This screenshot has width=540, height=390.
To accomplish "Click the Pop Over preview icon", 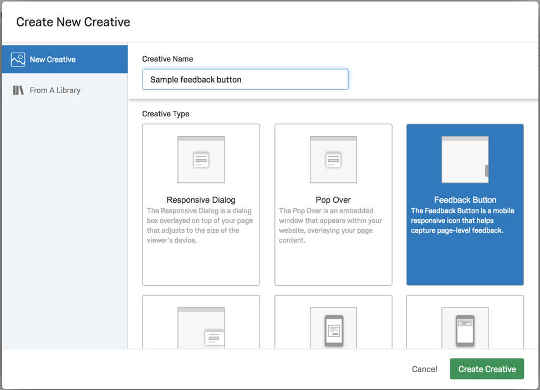I will [x=333, y=158].
